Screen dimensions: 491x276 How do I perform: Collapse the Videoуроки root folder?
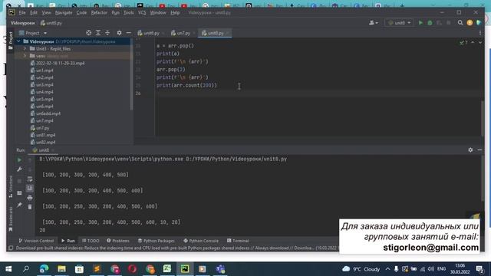tap(18, 41)
